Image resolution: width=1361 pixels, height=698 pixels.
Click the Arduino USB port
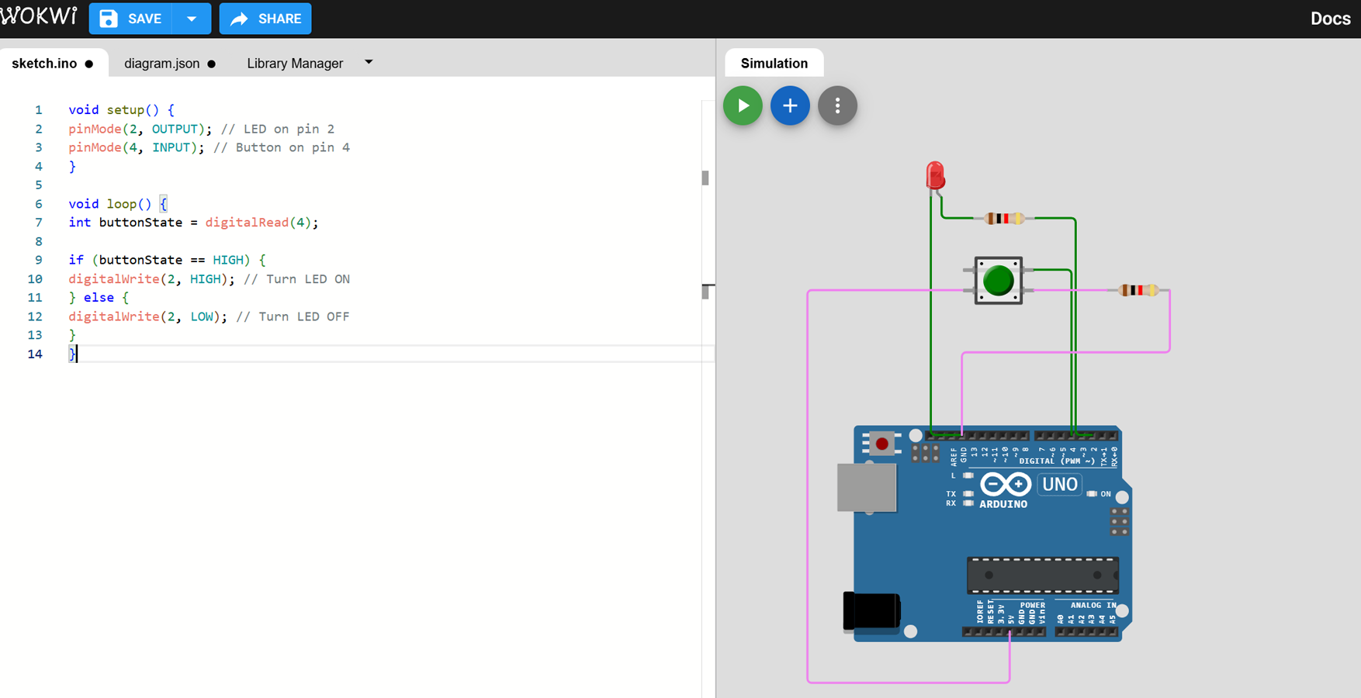(867, 487)
